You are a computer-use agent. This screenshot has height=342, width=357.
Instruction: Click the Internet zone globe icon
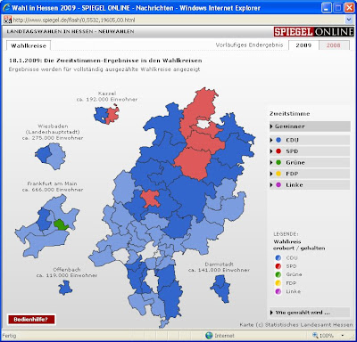click(x=209, y=336)
